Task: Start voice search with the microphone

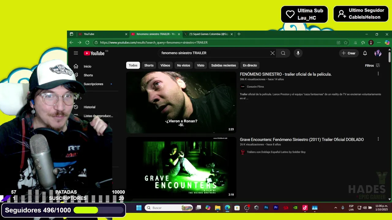Action: click(x=298, y=53)
